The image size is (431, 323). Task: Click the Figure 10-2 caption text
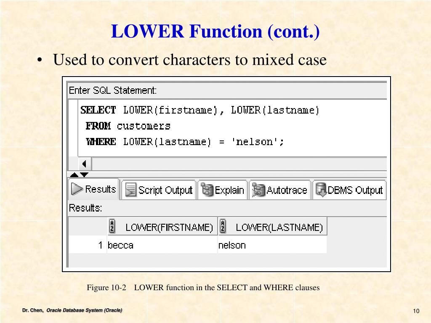click(x=203, y=288)
